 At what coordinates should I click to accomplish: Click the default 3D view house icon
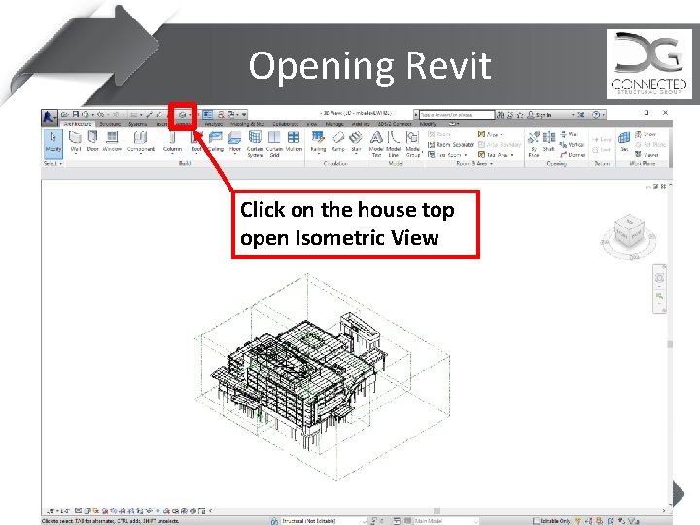(x=182, y=115)
